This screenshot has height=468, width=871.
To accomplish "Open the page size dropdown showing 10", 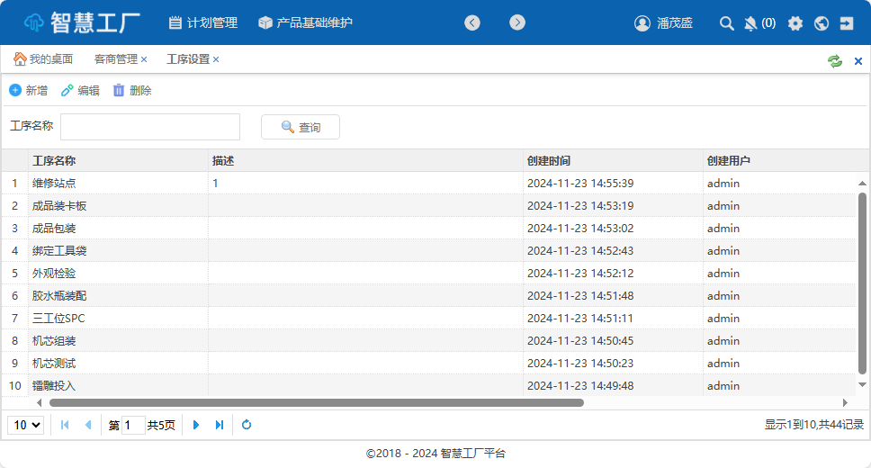I will pos(25,425).
